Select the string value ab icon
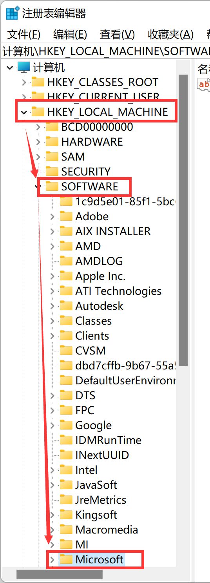 coord(204,84)
